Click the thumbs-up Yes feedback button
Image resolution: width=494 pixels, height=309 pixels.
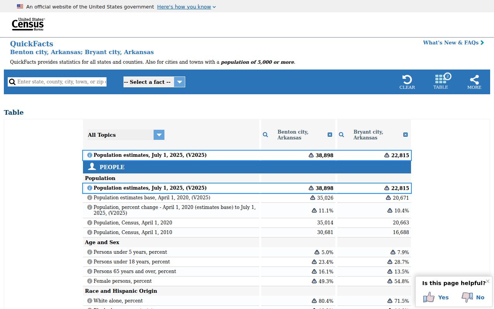pos(436,297)
